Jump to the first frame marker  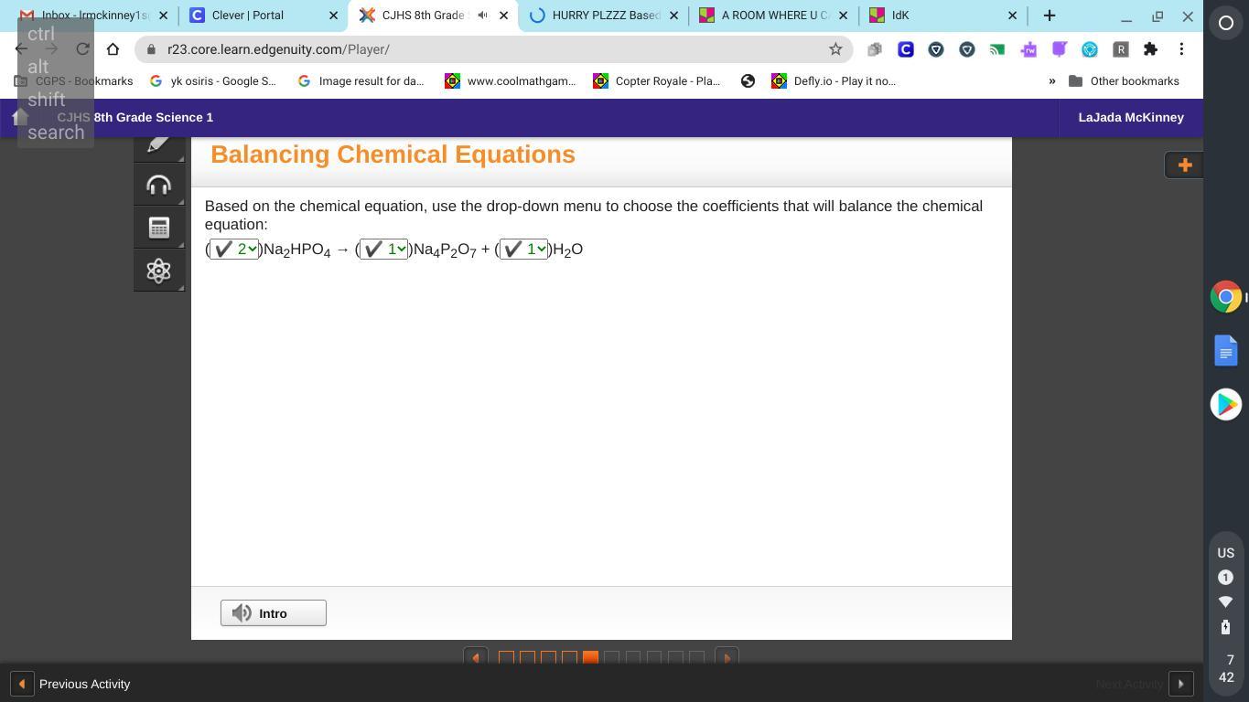(506, 657)
